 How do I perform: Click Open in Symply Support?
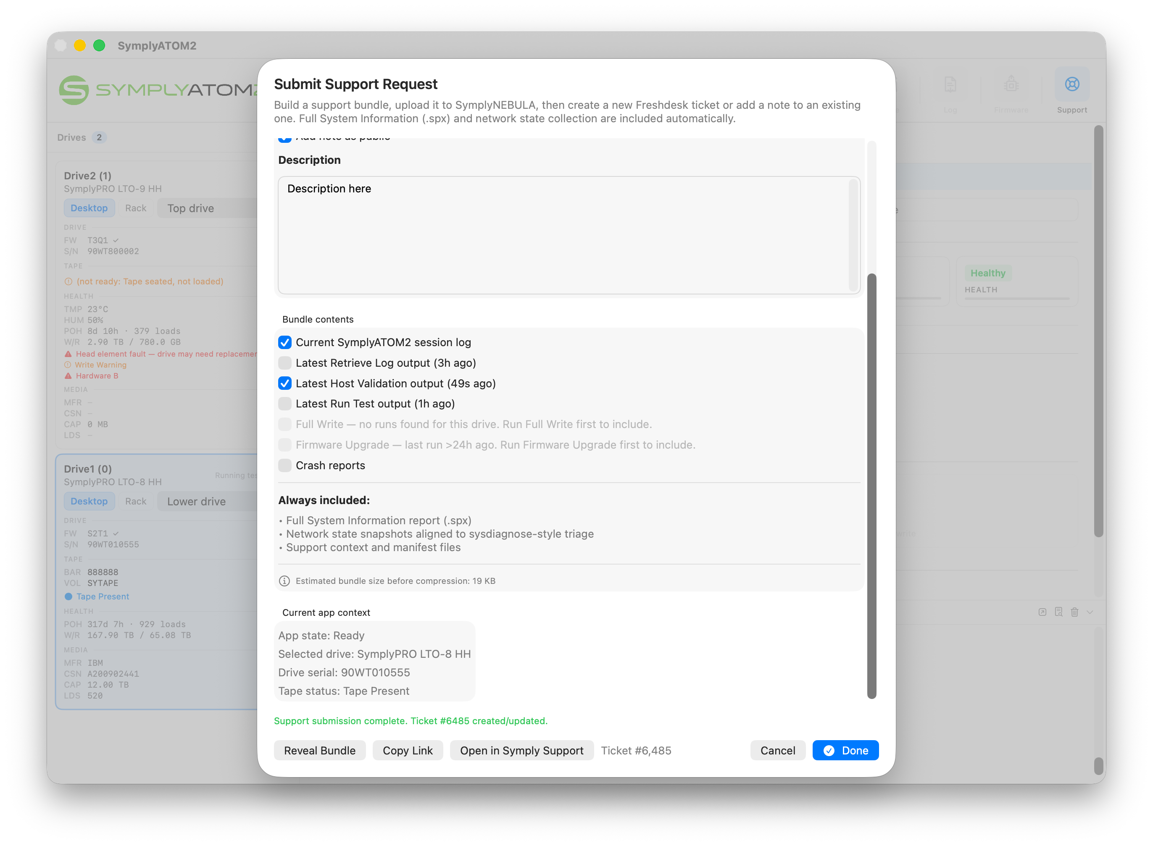pos(521,750)
